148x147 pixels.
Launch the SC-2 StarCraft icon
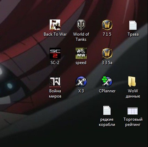55,53
